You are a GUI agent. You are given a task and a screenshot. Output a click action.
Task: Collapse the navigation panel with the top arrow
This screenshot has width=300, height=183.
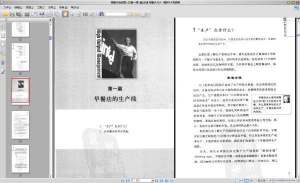(50, 19)
